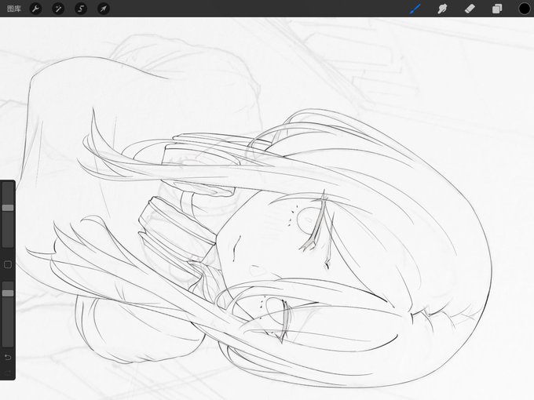
Task: Select the Brush tool
Action: (415, 9)
